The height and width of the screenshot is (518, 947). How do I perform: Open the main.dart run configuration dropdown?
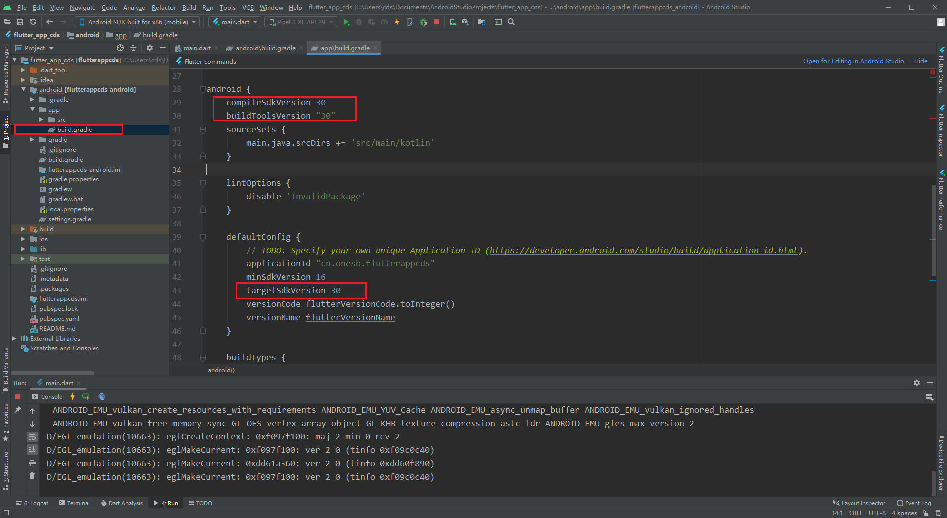coord(235,22)
